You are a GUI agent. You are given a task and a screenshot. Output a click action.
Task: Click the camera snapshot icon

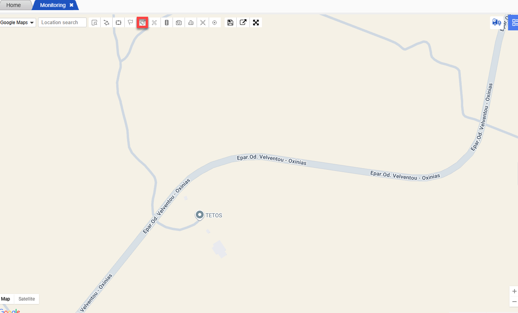179,23
